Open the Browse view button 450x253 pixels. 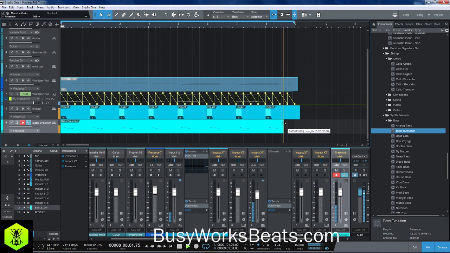442,247
